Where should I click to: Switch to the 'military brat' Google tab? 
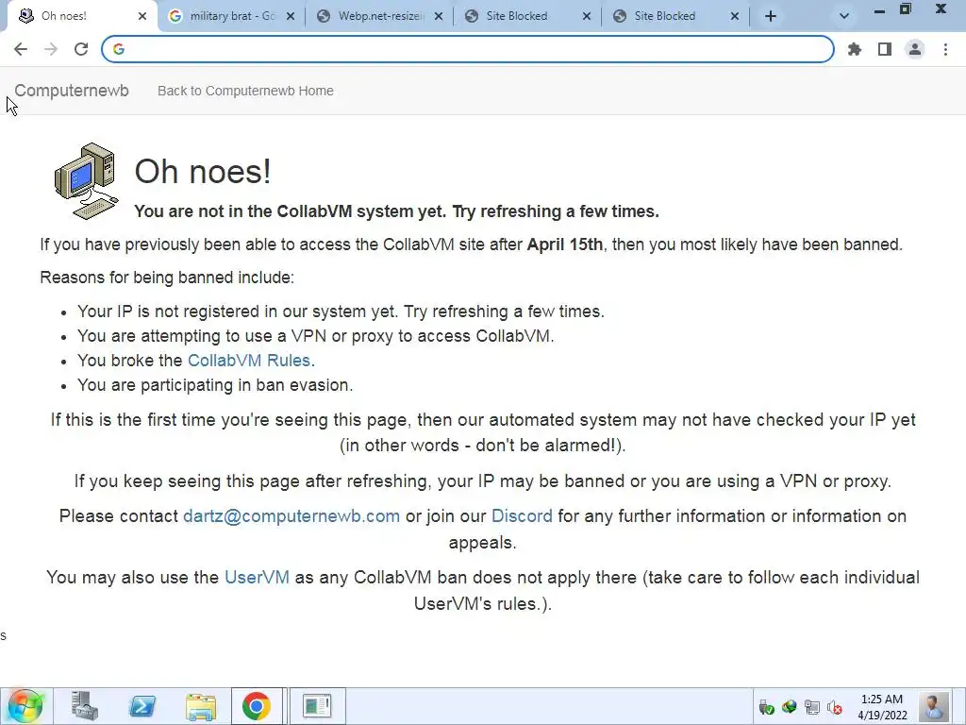click(232, 16)
